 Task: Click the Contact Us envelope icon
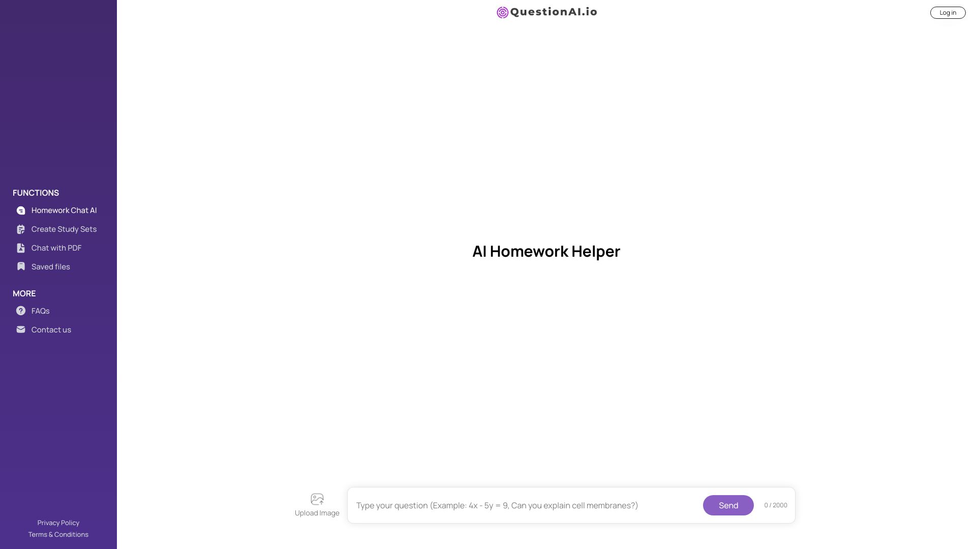point(20,330)
